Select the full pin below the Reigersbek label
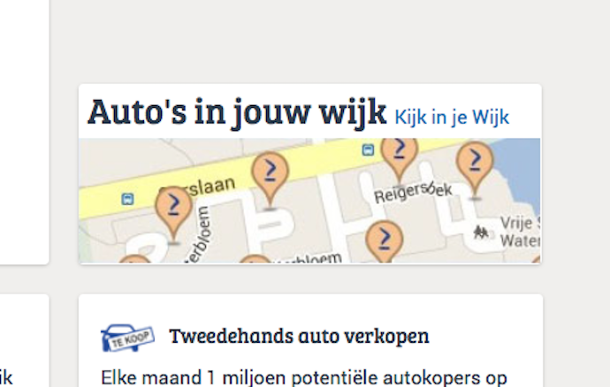The image size is (610, 387). coord(385,241)
